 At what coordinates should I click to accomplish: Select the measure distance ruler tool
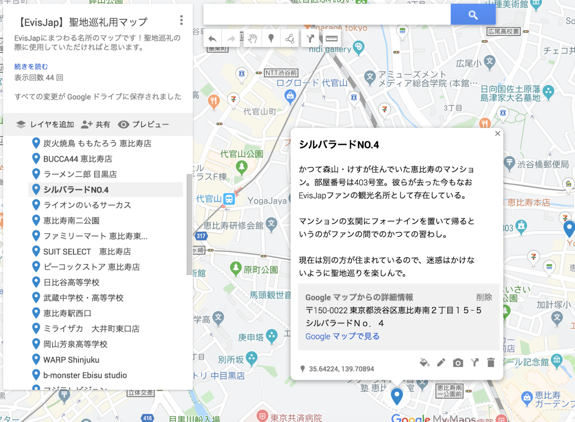(x=331, y=39)
